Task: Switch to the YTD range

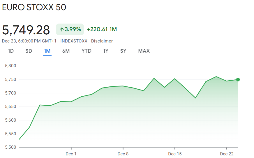Action: click(x=87, y=51)
